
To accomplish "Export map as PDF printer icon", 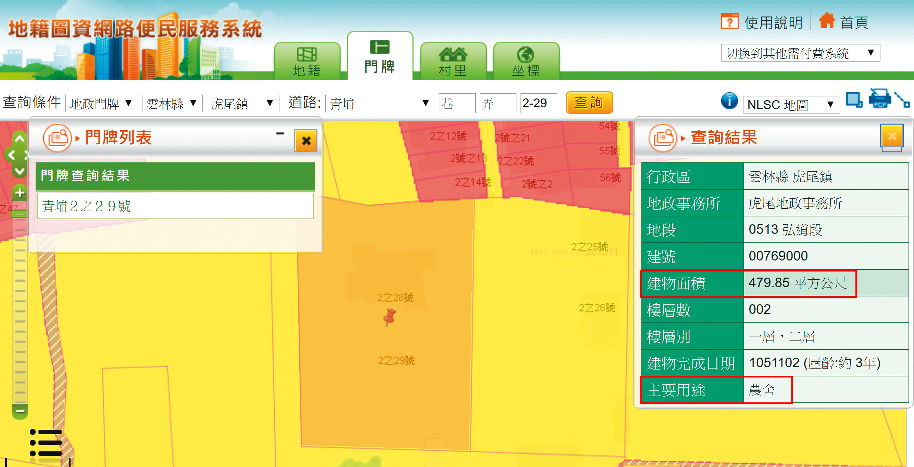I will click(x=880, y=99).
